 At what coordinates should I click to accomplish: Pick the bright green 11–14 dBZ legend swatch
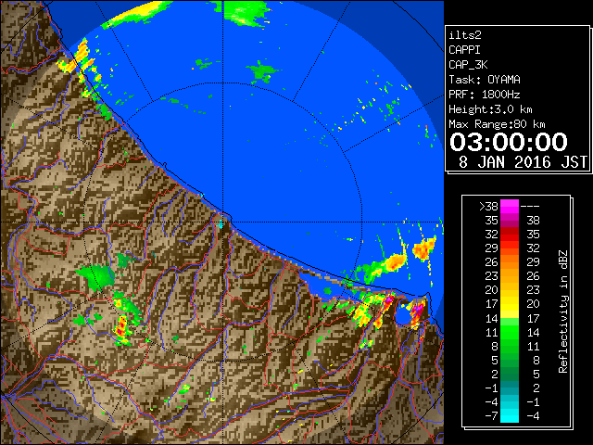click(510, 332)
